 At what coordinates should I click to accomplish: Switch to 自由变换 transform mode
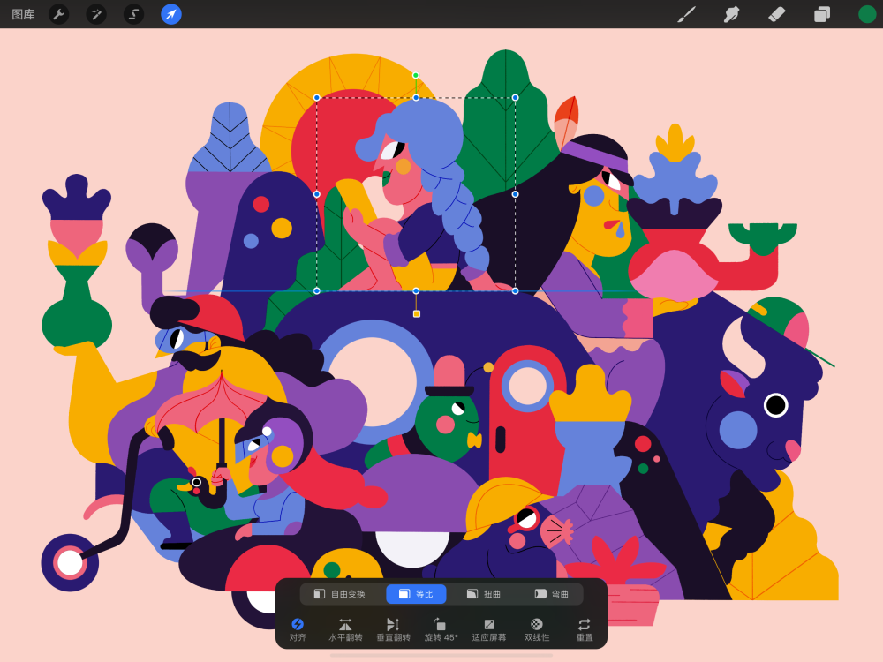340,594
